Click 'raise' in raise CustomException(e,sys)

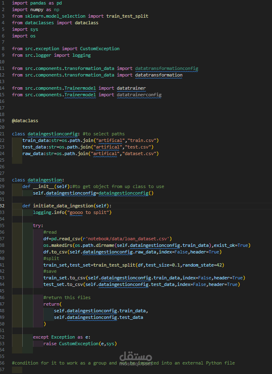(50, 344)
